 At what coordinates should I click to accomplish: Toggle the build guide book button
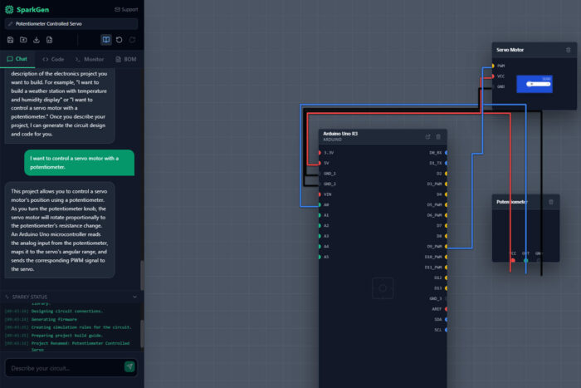106,40
